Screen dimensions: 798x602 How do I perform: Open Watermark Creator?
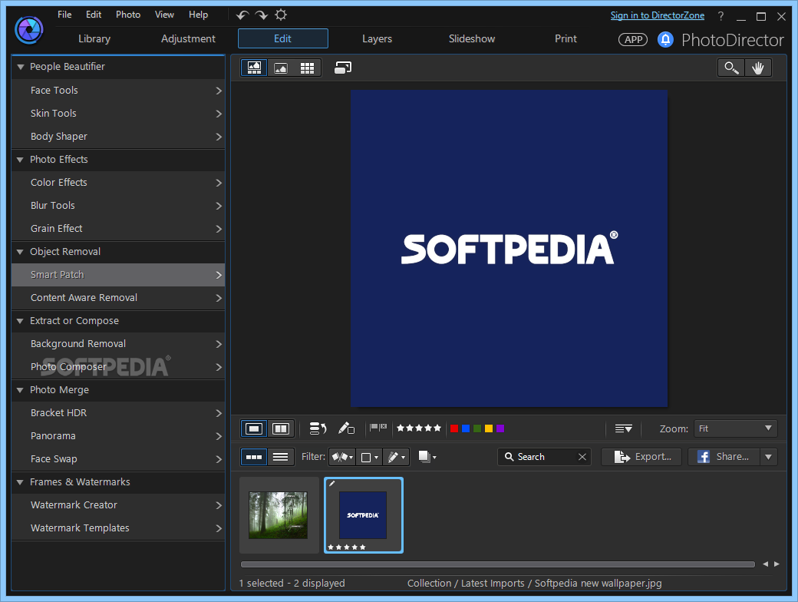pos(118,505)
